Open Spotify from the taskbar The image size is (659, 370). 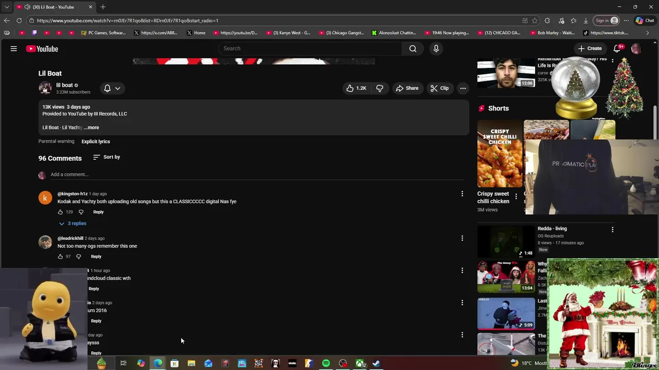(326, 363)
